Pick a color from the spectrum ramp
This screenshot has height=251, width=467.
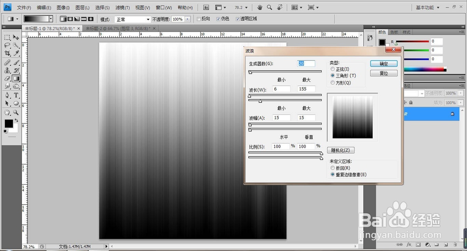click(425, 70)
